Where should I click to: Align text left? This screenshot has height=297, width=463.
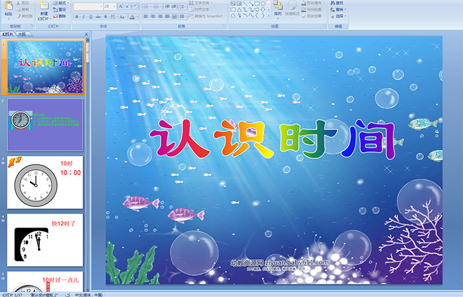[x=146, y=17]
